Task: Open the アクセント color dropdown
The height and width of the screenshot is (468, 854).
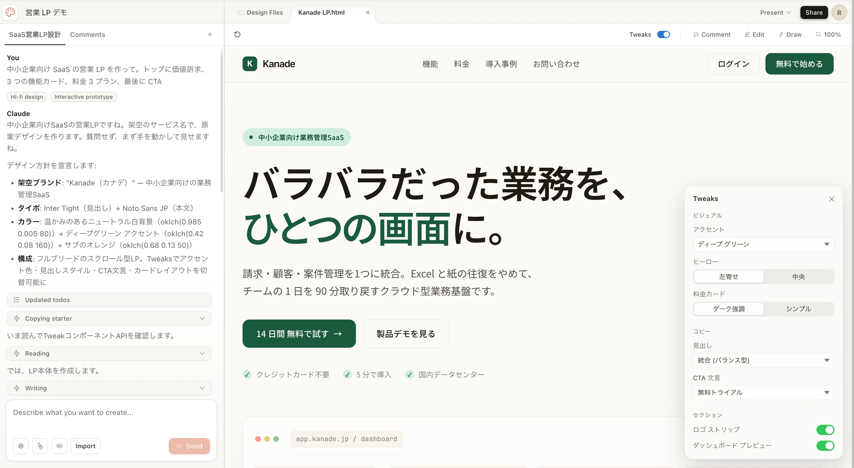Action: click(763, 244)
